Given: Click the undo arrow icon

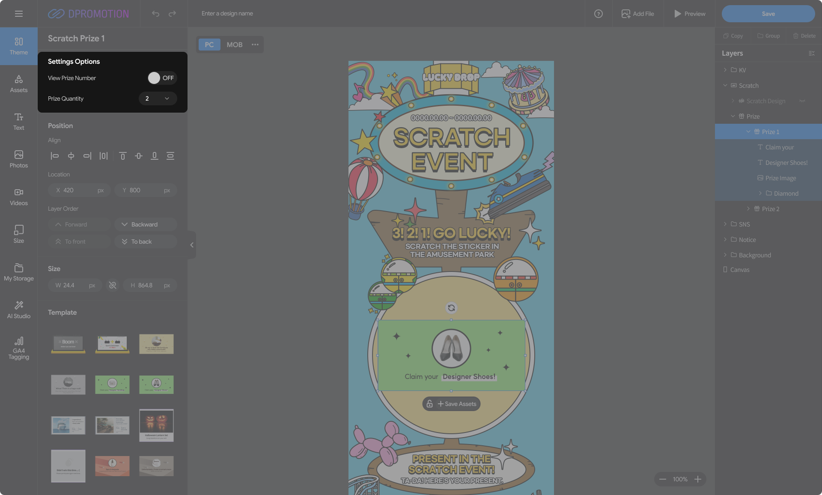Looking at the screenshot, I should click(155, 14).
